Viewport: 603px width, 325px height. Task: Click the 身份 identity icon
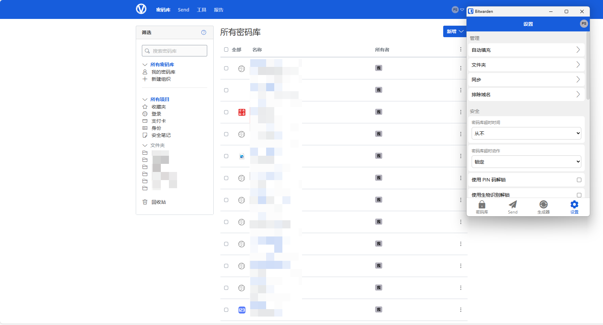(x=145, y=128)
